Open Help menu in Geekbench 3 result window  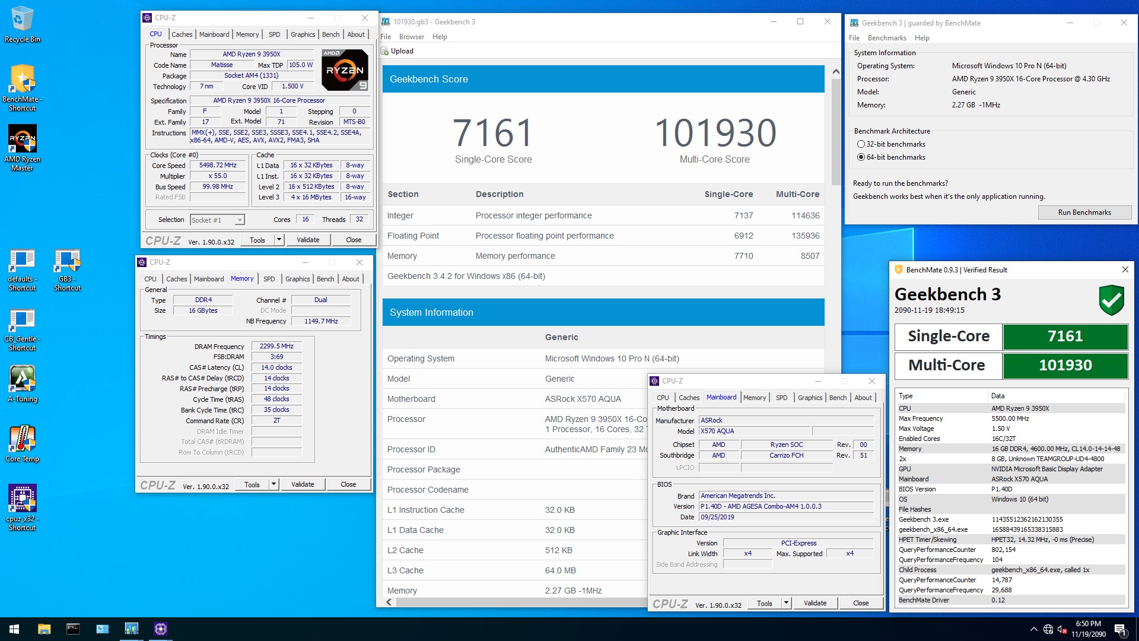440,37
